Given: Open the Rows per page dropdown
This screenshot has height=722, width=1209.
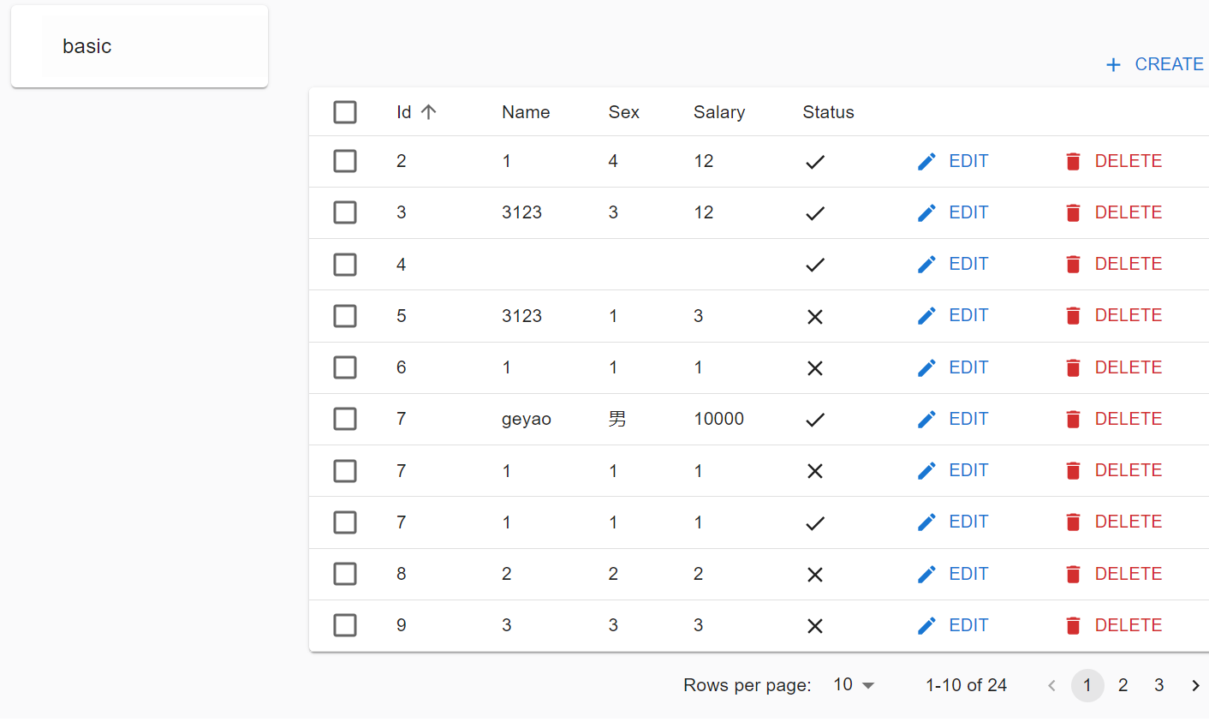Looking at the screenshot, I should tap(852, 684).
